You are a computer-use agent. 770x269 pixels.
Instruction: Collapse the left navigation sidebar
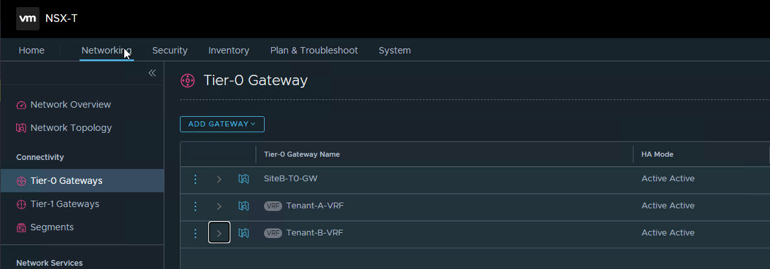tap(152, 73)
